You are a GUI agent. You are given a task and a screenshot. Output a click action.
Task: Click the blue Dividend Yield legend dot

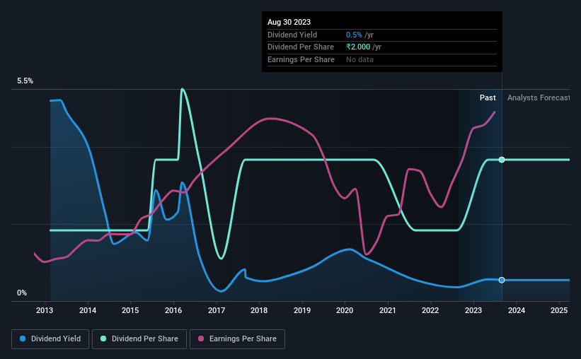coord(23,339)
